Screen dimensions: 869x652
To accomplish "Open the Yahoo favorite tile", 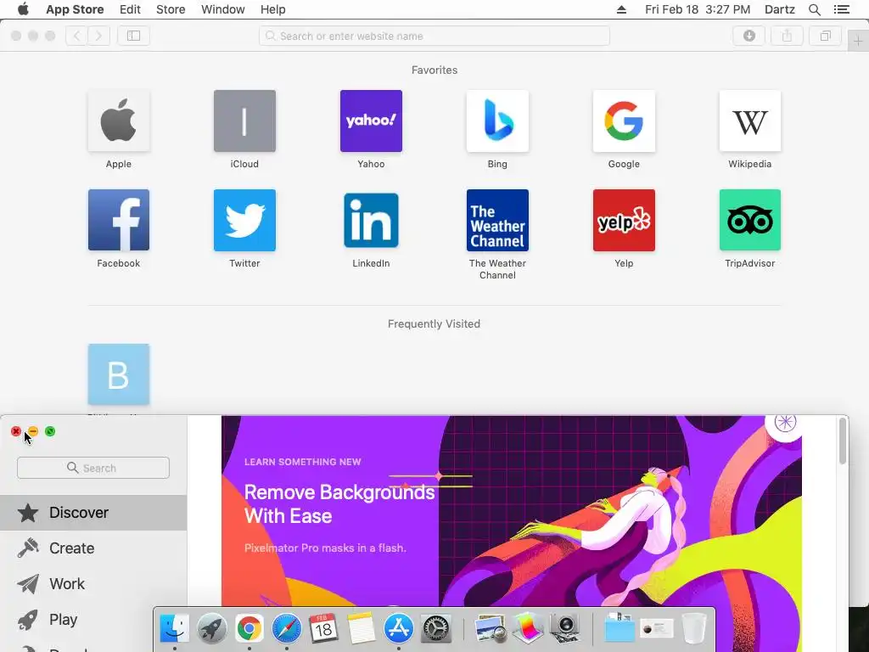I will [x=371, y=121].
